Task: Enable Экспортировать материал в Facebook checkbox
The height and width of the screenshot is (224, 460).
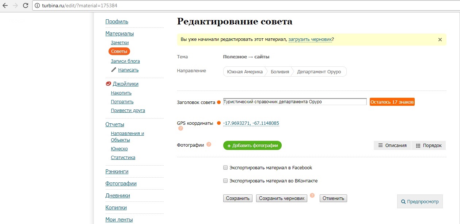Action: [225, 168]
